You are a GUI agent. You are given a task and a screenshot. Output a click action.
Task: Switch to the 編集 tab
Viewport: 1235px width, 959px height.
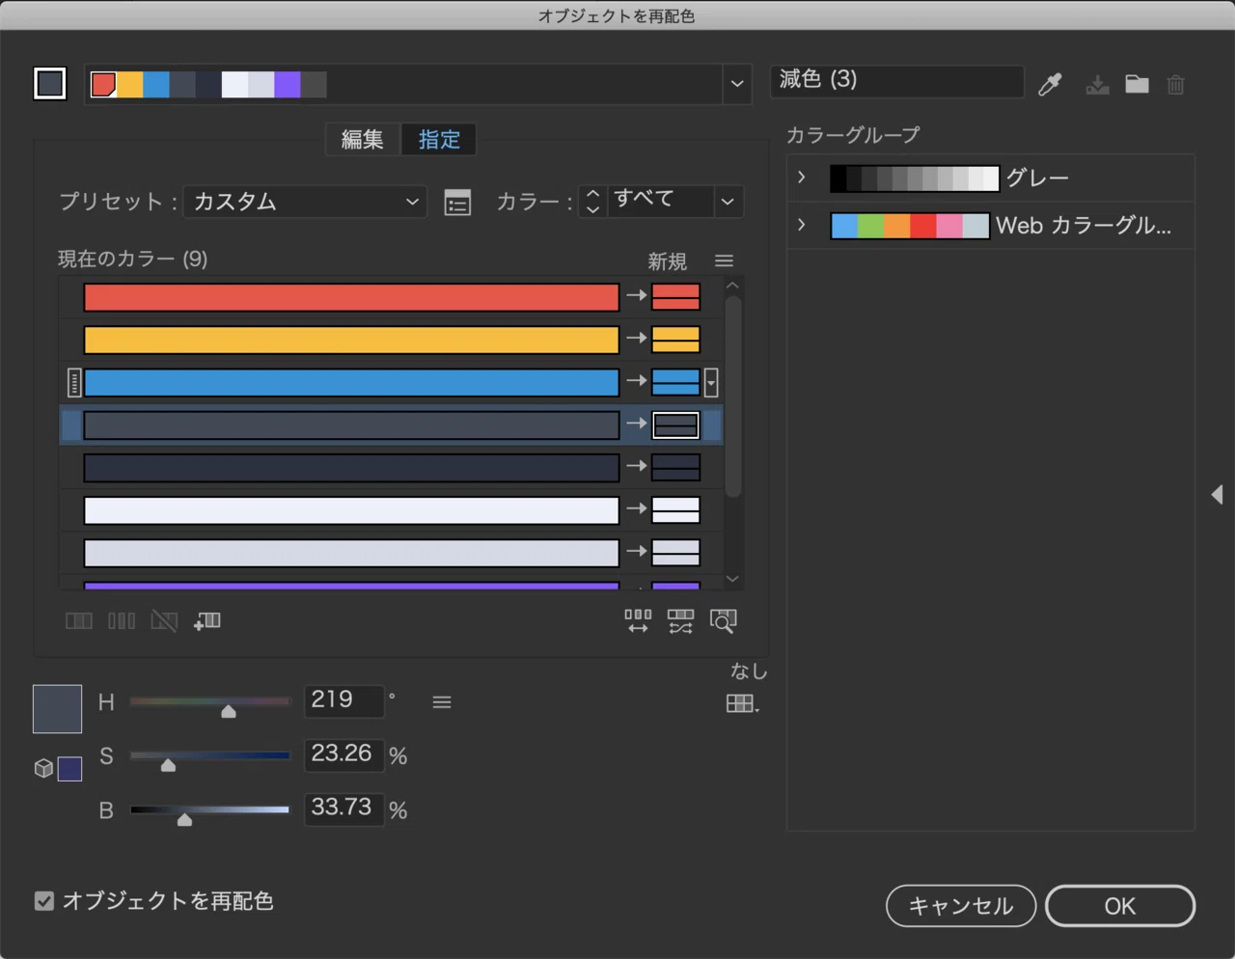[363, 140]
